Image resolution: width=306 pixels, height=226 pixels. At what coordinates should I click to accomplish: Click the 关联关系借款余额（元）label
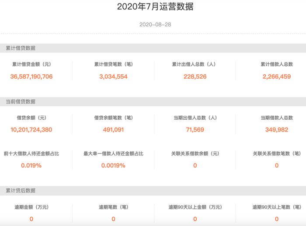(195, 154)
